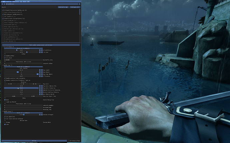Enable AdaptiveFog effect checkbox

pos(3,12)
